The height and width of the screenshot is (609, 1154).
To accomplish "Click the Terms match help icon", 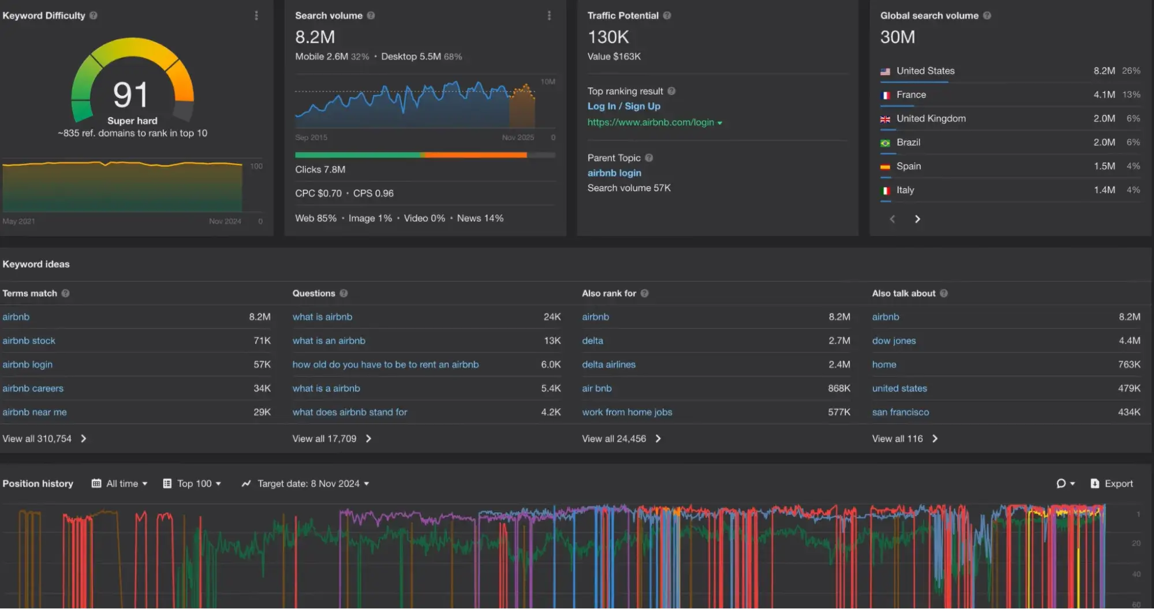I will point(65,293).
